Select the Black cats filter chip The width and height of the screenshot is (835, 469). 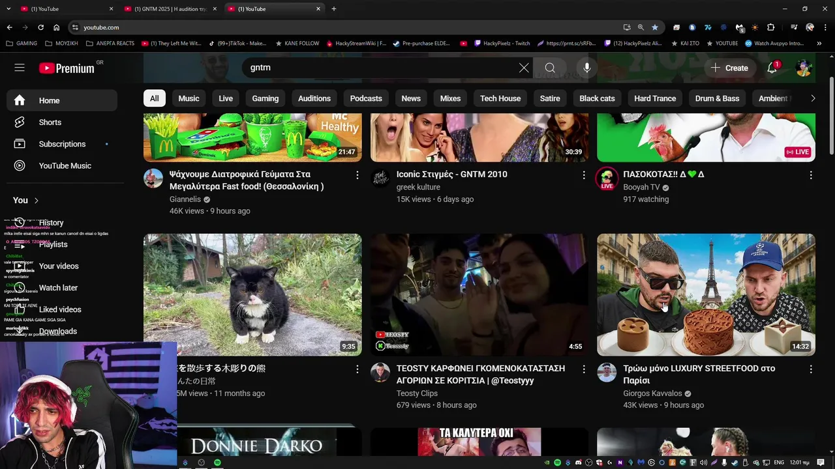coord(597,98)
